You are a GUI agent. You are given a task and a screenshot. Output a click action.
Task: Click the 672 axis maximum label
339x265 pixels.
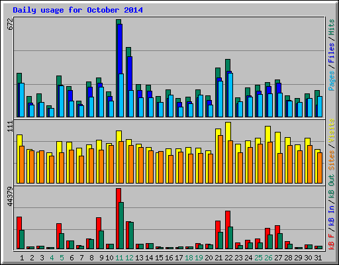(x=10, y=24)
